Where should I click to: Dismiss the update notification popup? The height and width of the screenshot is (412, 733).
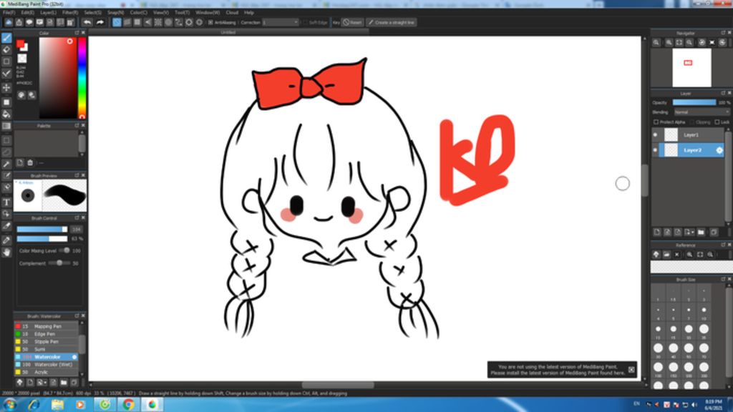(x=631, y=370)
